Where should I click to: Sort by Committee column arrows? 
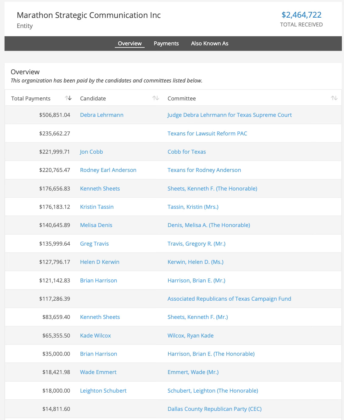click(334, 98)
